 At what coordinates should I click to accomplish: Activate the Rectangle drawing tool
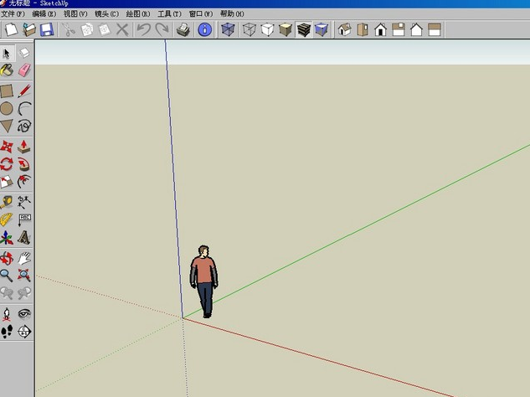coord(8,90)
